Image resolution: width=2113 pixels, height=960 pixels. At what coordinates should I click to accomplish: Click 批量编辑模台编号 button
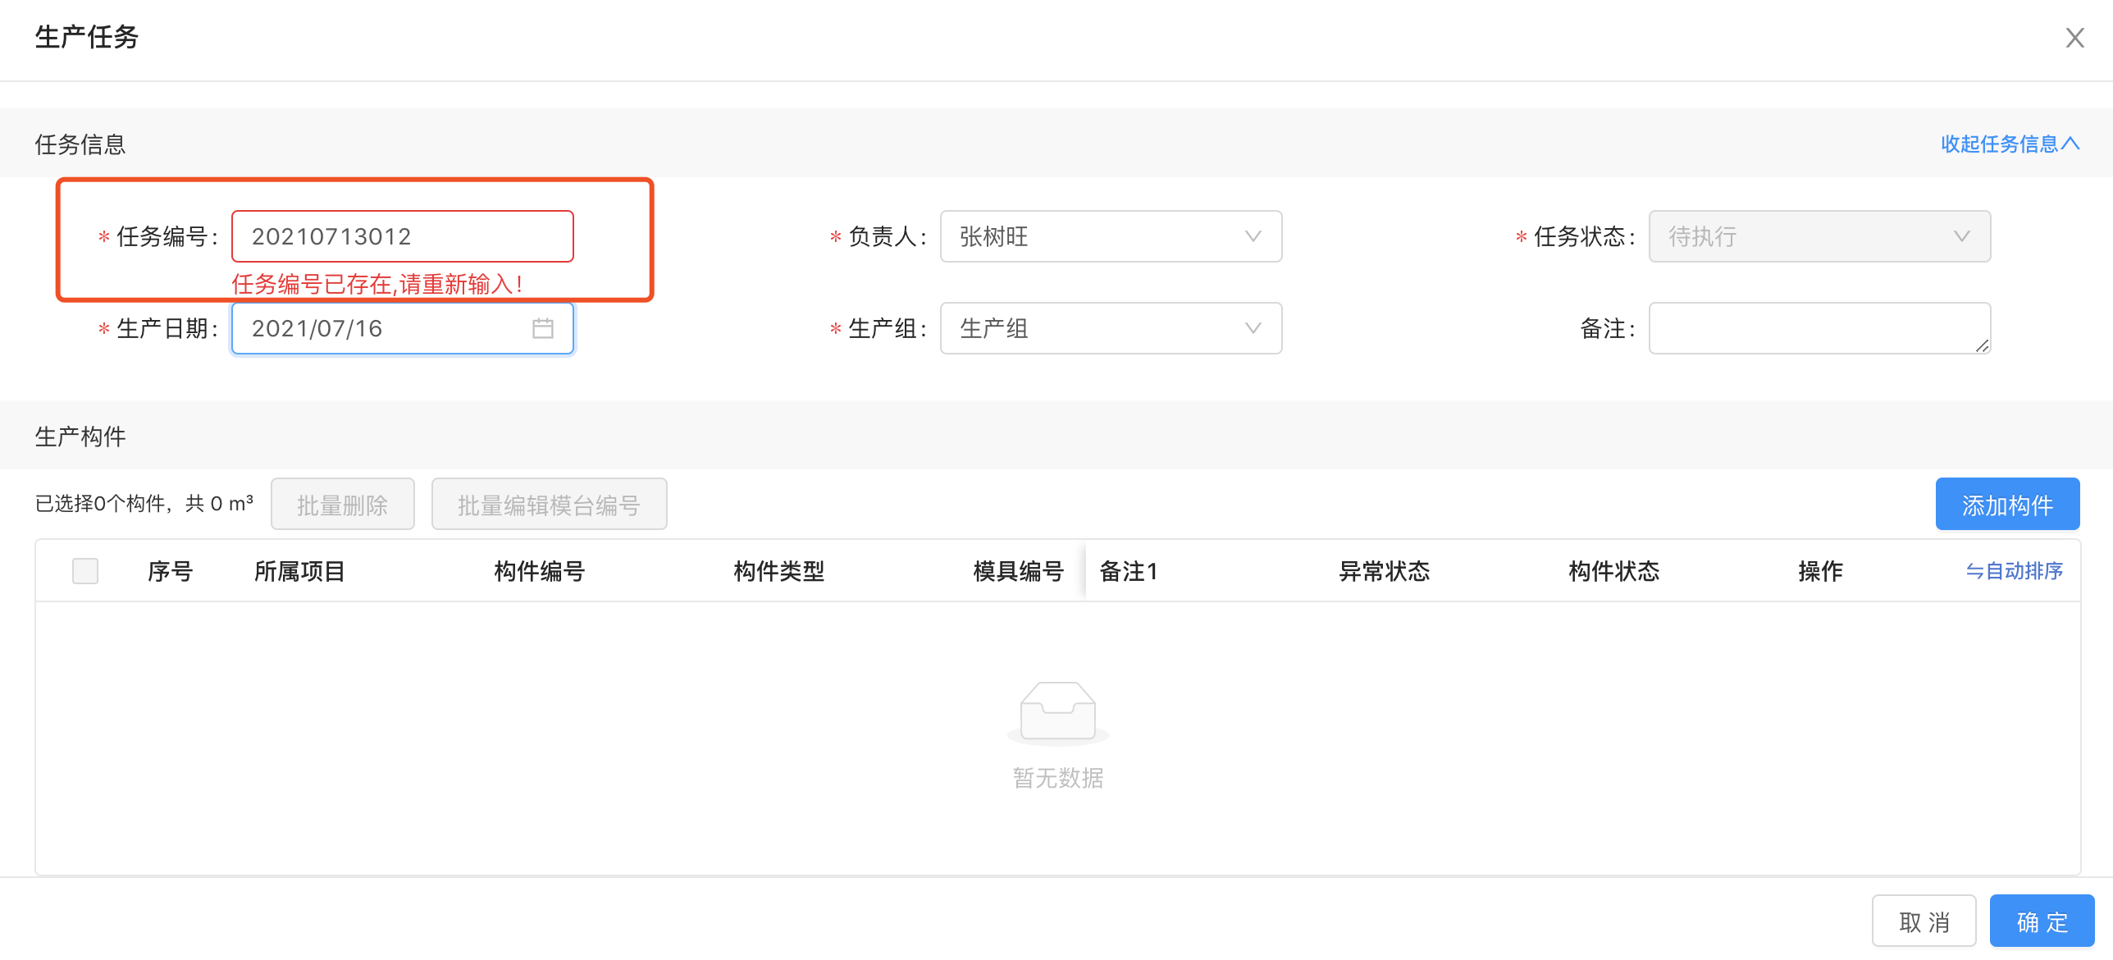[548, 505]
